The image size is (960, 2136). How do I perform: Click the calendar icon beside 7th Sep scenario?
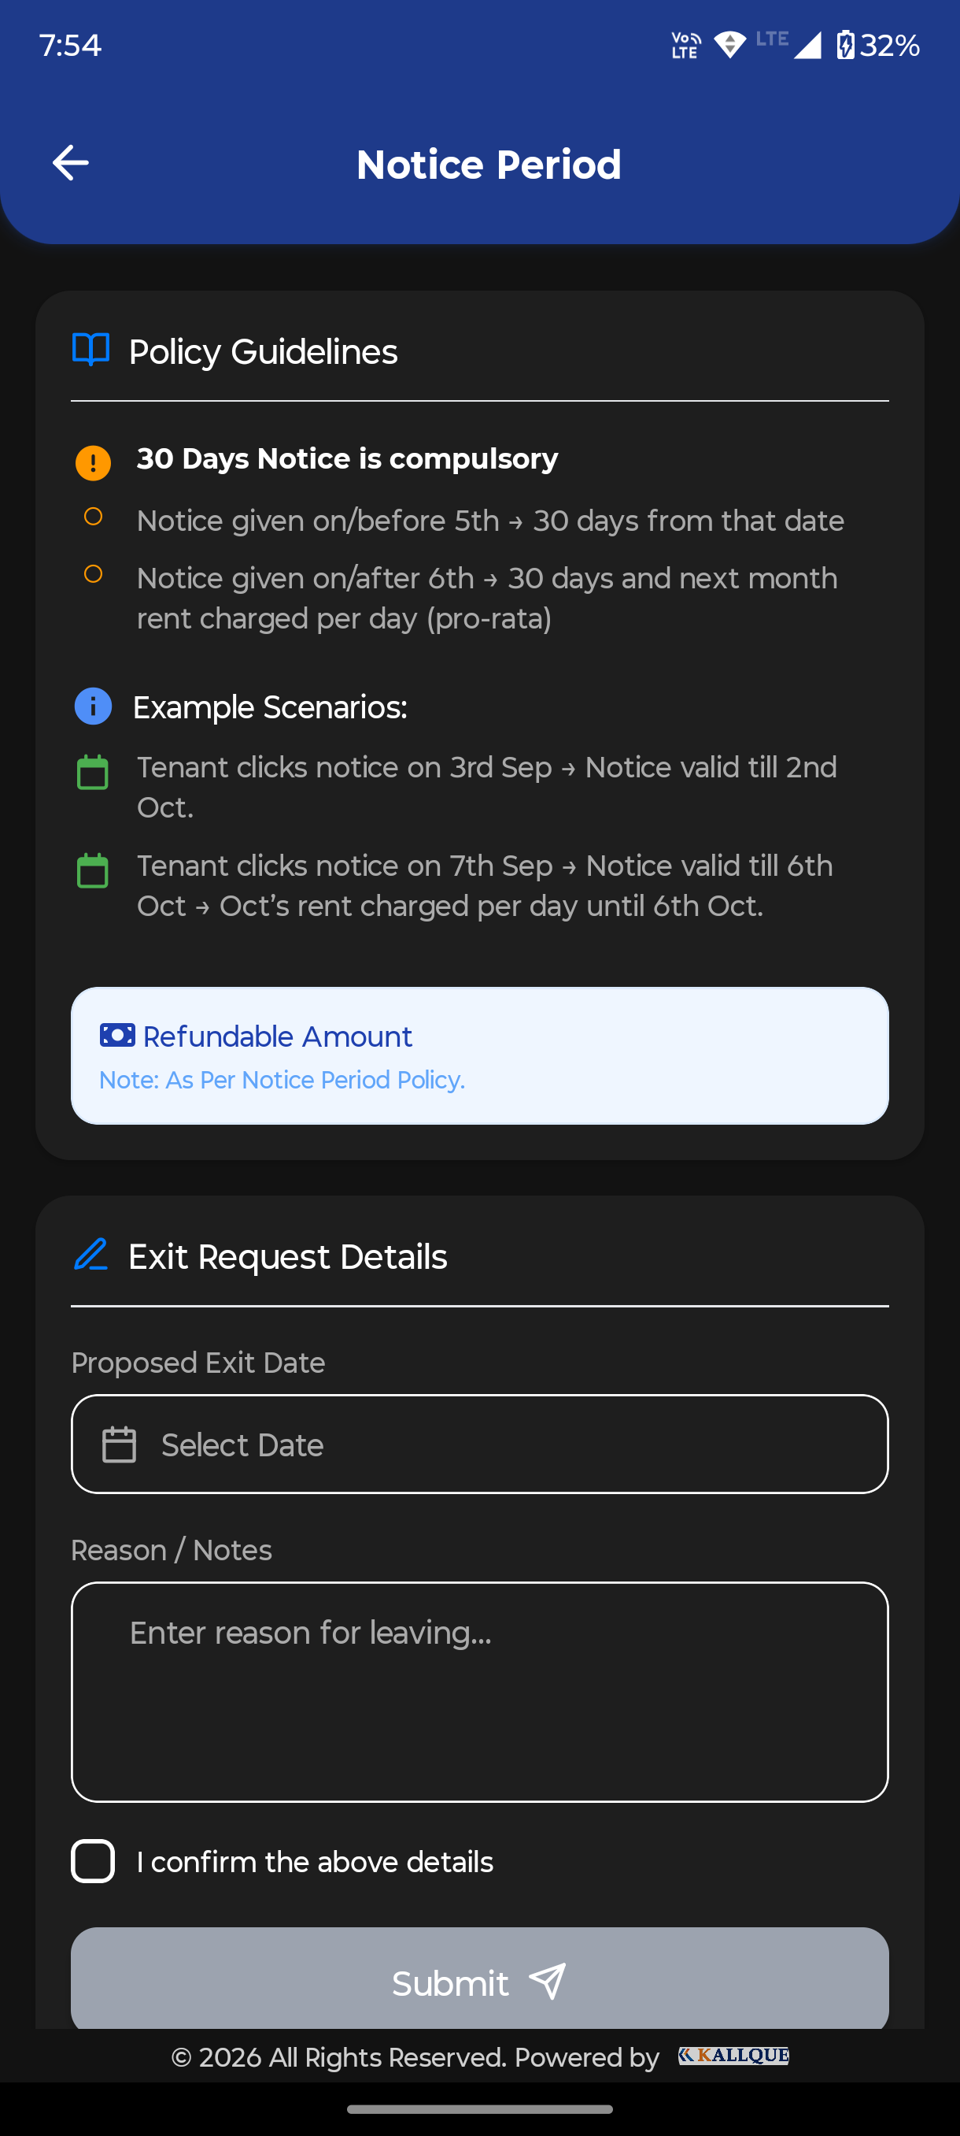(x=93, y=870)
